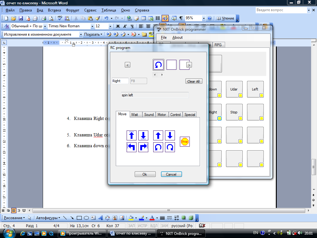Click the Paste clipboard icon
Viewport: 317px width, 238px height.
tap(90, 18)
